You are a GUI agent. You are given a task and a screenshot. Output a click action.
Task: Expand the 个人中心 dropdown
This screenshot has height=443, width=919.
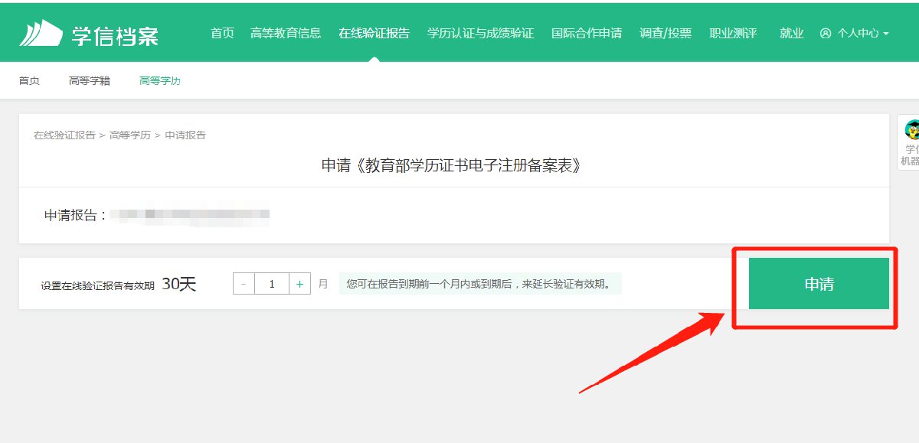click(x=863, y=34)
